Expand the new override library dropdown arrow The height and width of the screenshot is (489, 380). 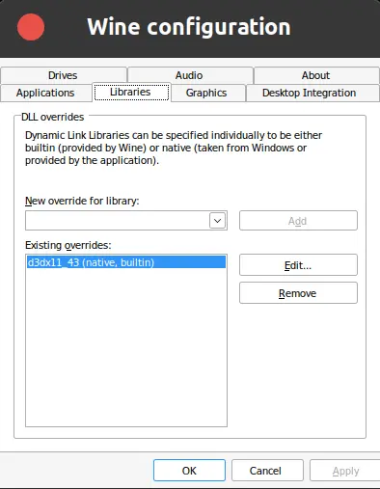point(217,221)
